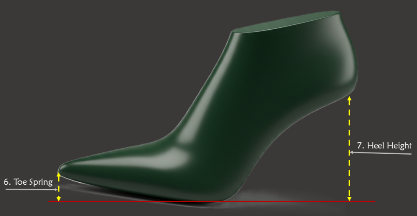Image resolution: width=417 pixels, height=216 pixels.
Task: Click the bottom arrowhead of heel height arrow
Action: click(x=349, y=199)
